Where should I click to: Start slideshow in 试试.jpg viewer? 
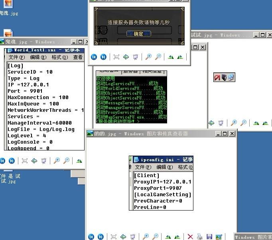221,123
